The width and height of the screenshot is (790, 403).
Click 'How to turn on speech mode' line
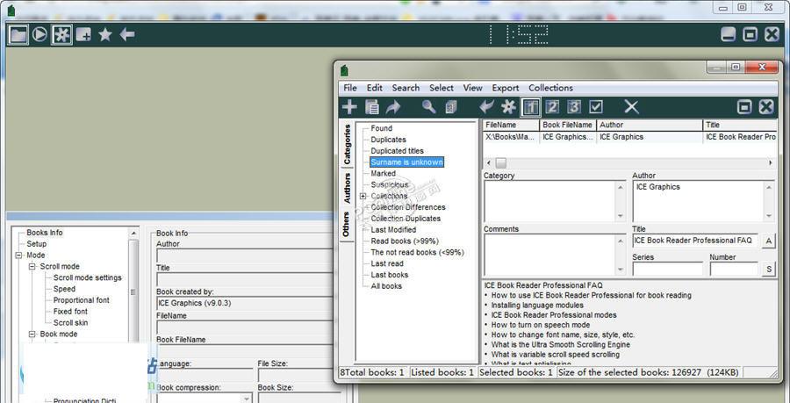coord(541,325)
